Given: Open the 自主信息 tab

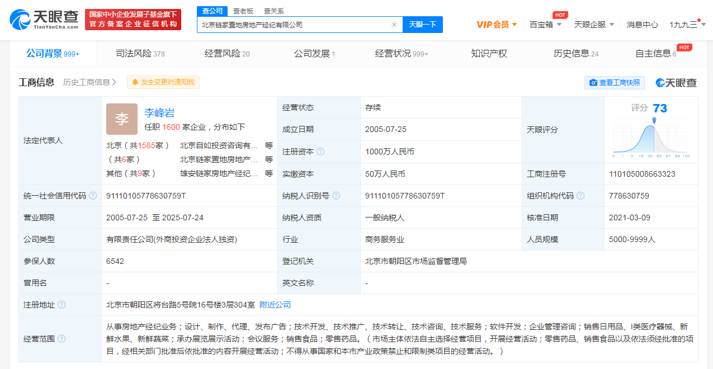Looking at the screenshot, I should pyautogui.click(x=655, y=54).
